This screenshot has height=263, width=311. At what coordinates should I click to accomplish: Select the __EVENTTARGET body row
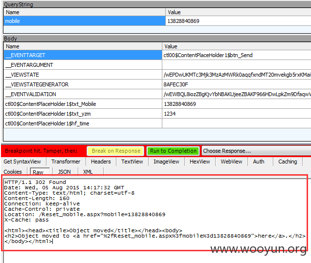[83, 55]
